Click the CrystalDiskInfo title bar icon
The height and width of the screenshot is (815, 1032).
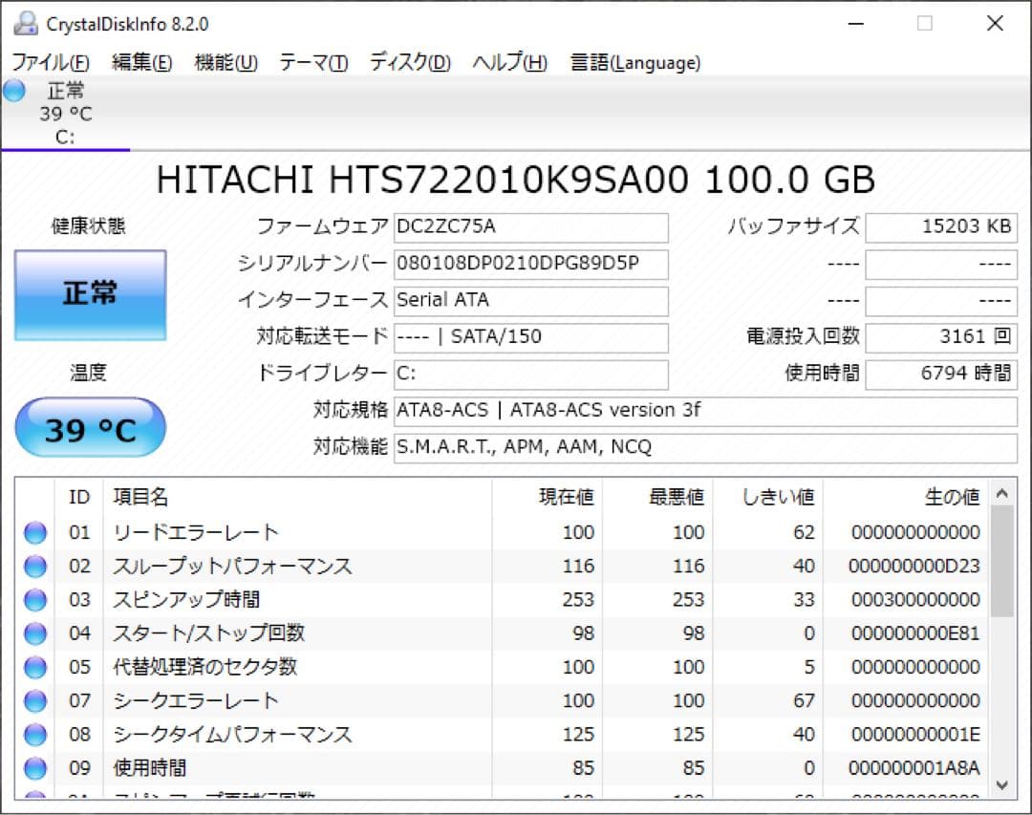pos(27,23)
